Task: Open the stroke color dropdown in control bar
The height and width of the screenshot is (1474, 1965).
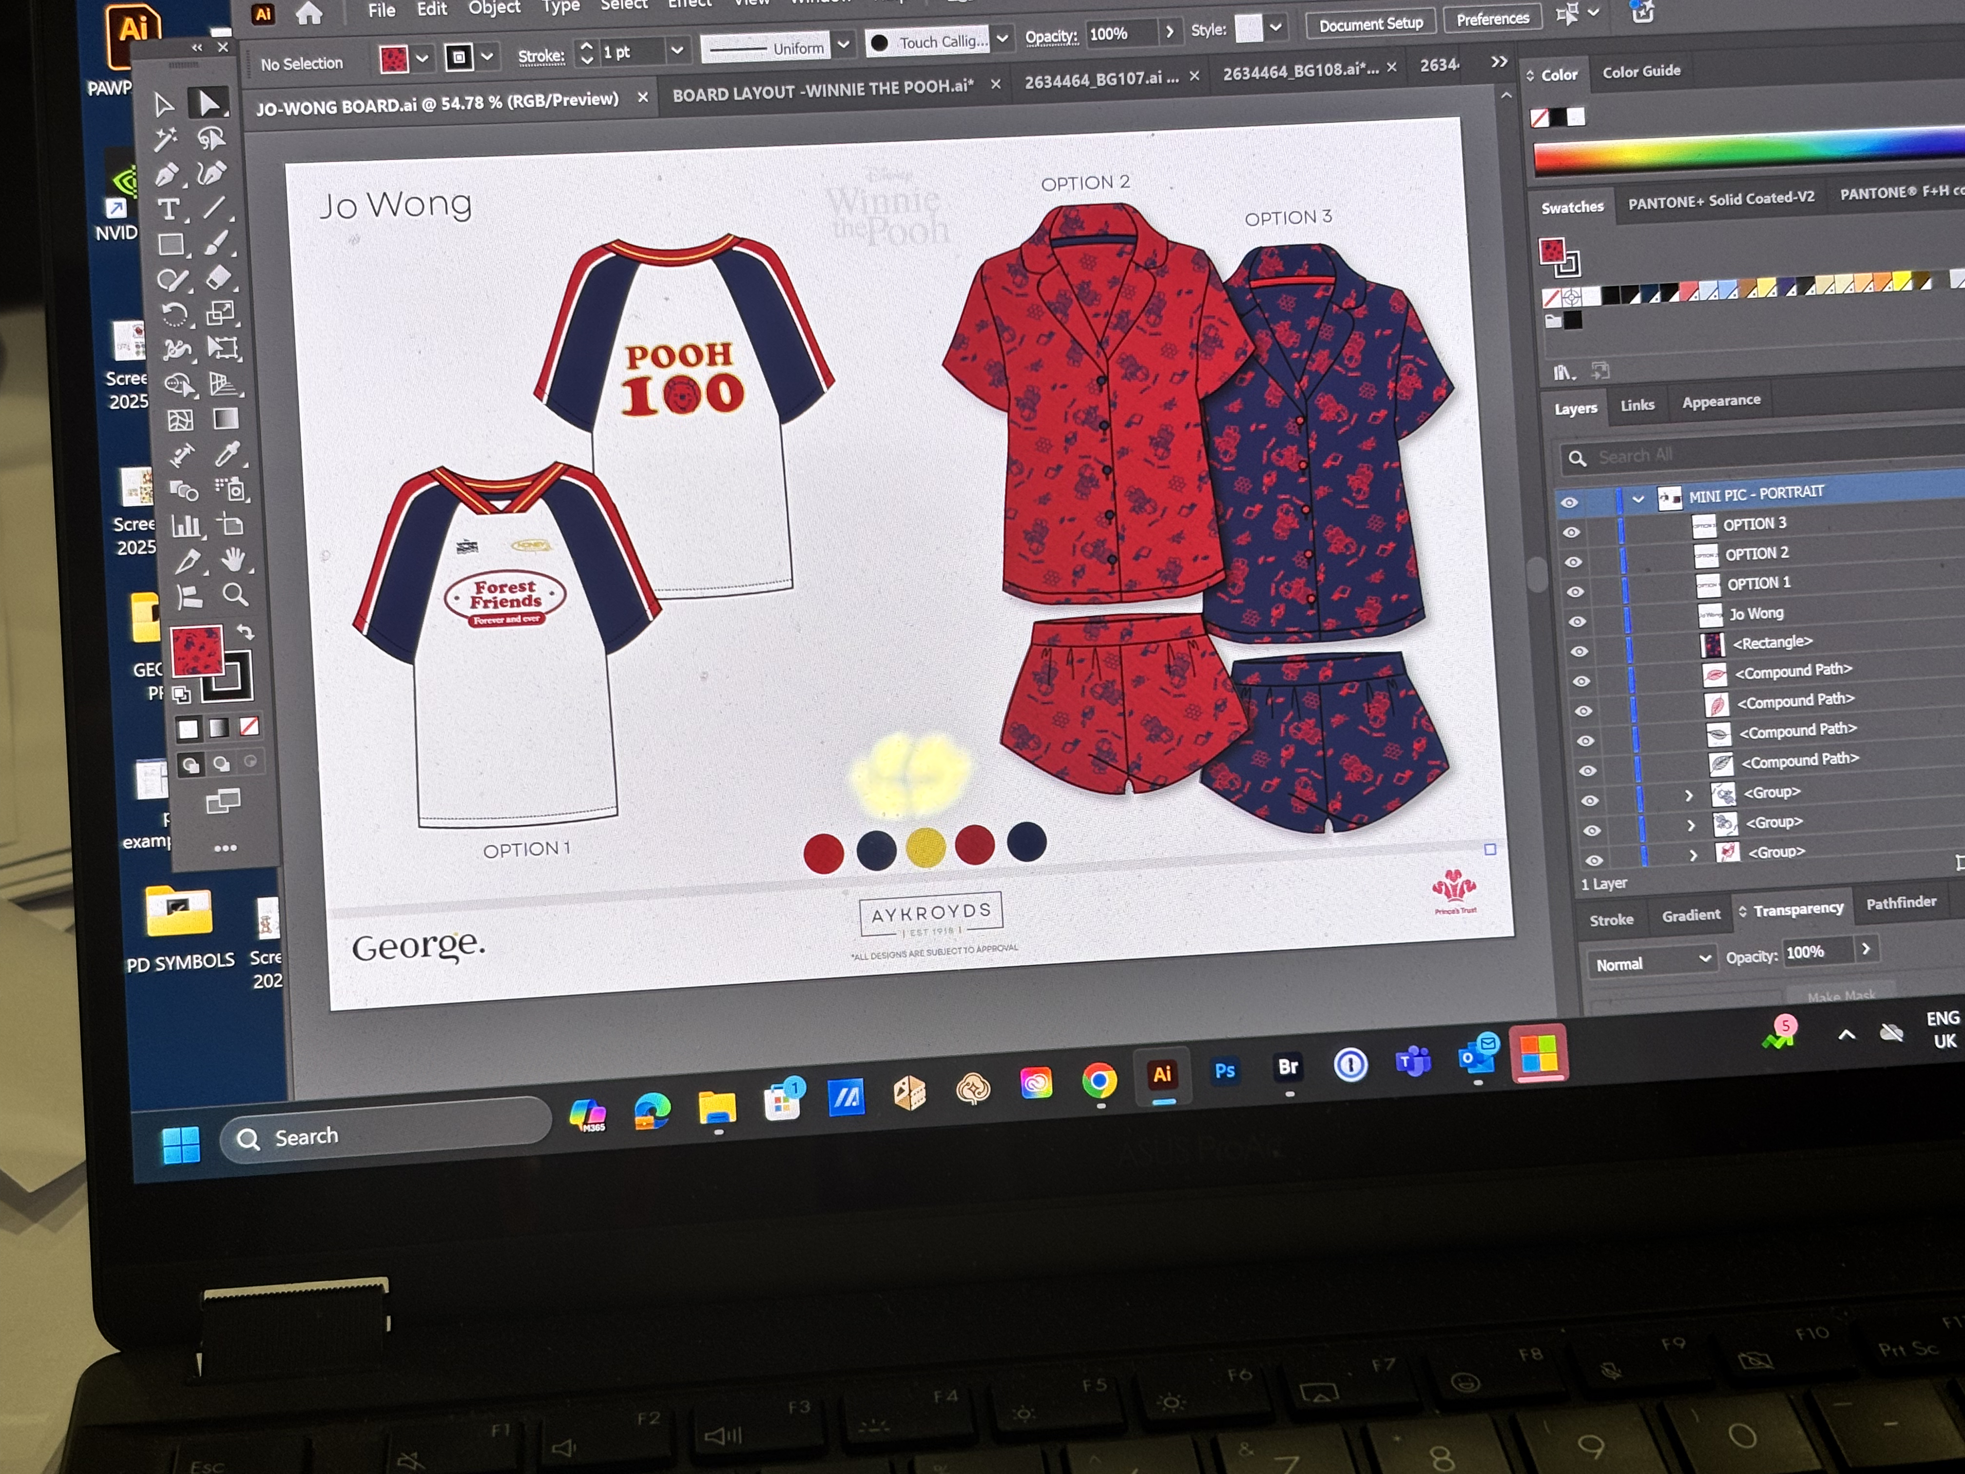Action: [487, 58]
